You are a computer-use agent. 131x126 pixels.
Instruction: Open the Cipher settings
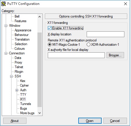pos(24,85)
